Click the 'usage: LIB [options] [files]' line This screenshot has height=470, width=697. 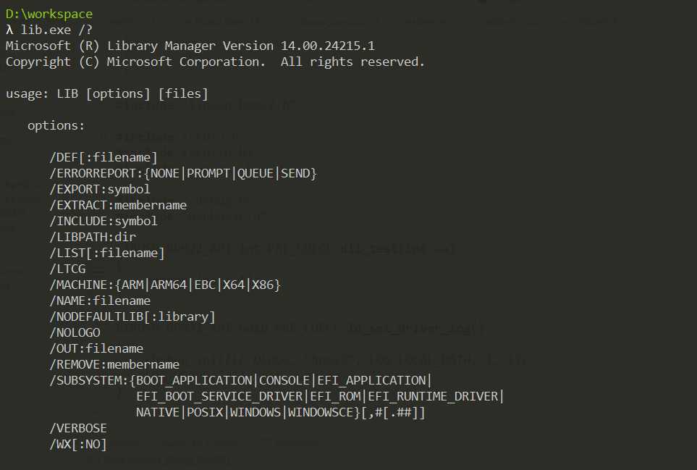click(106, 94)
